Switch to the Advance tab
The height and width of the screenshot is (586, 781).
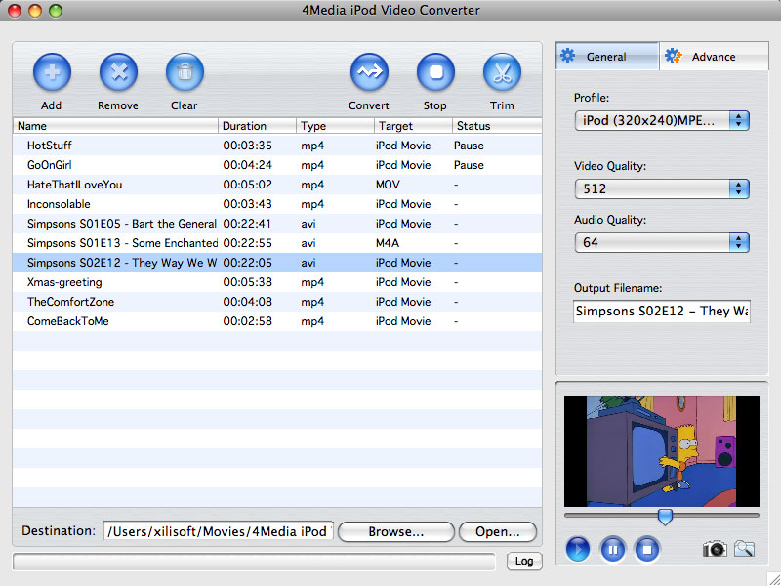[x=712, y=57]
